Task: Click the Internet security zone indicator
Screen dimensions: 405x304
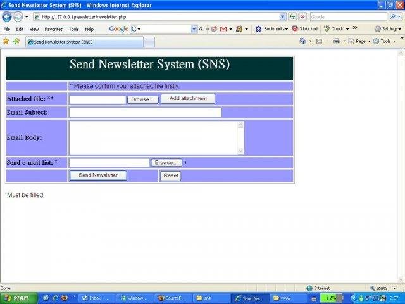Action: [318, 288]
